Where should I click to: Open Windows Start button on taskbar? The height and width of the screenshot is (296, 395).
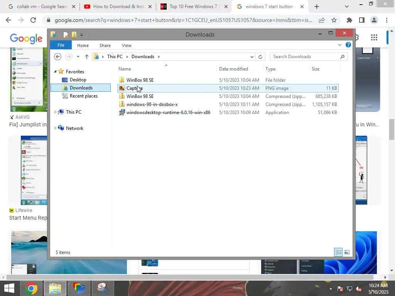(9, 288)
